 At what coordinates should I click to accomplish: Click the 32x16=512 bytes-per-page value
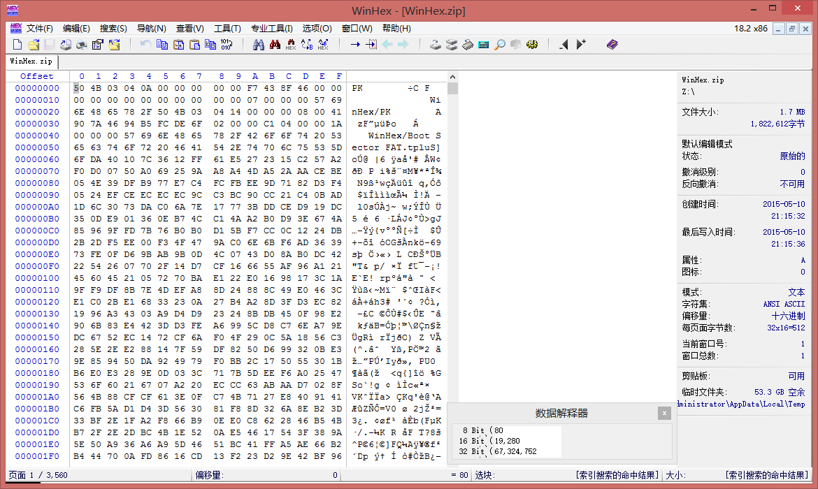click(786, 328)
